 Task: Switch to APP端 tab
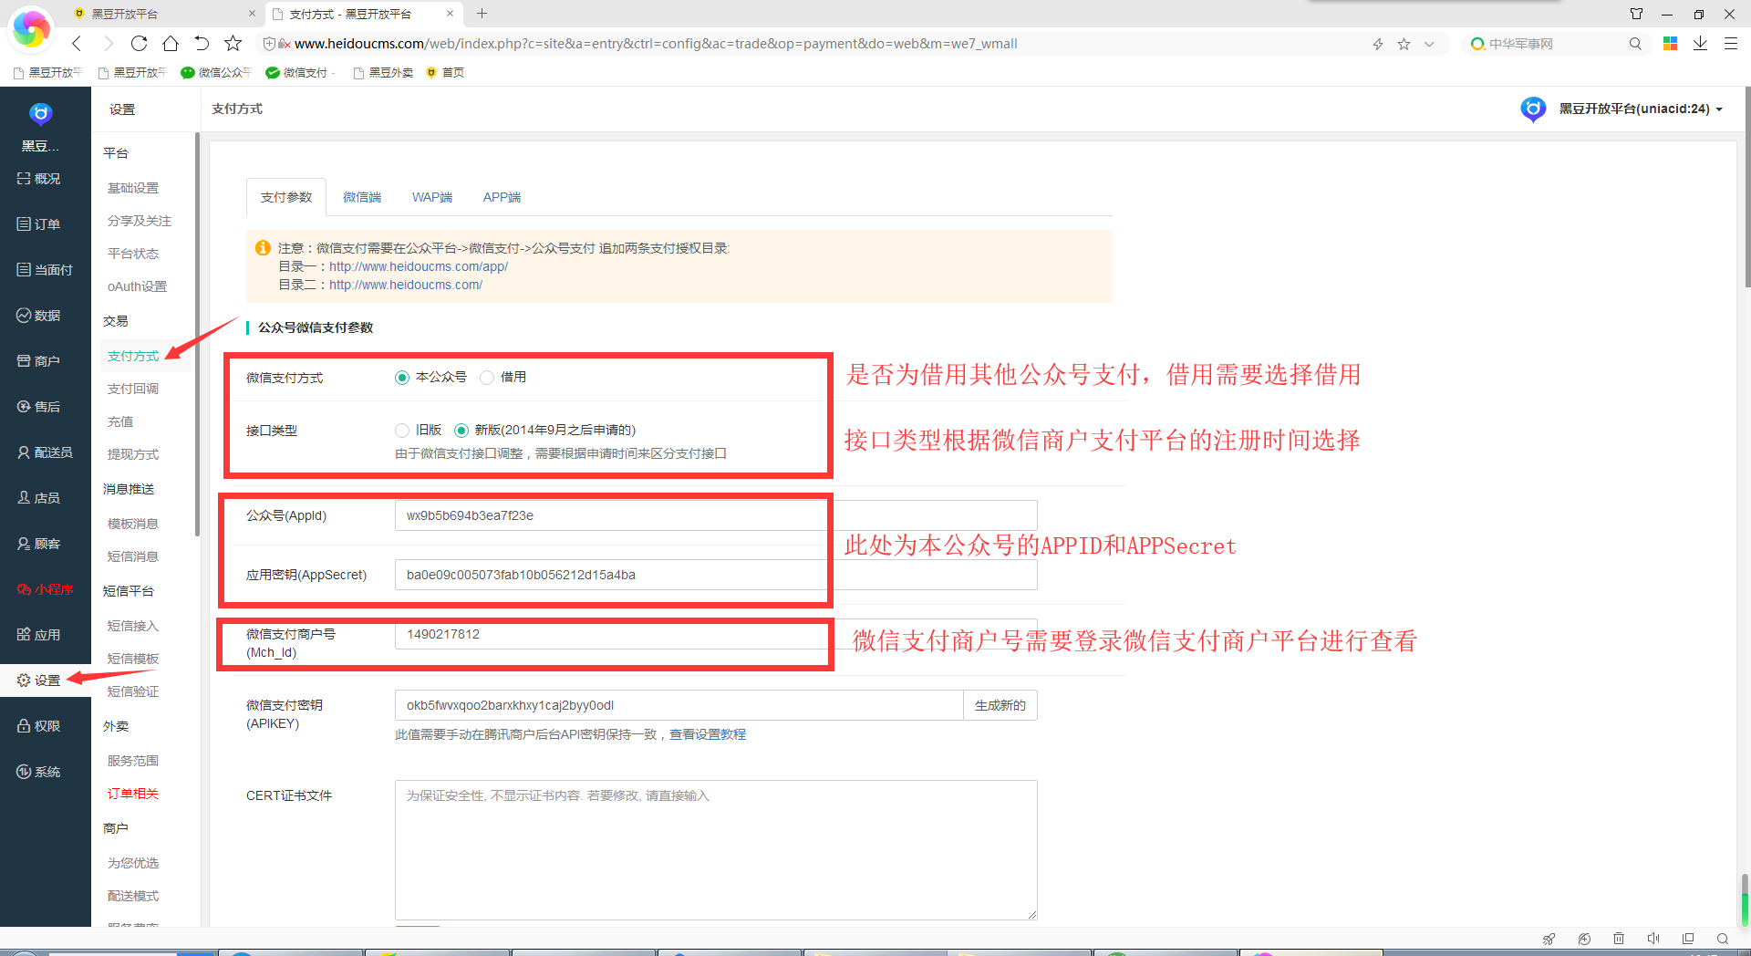click(502, 197)
